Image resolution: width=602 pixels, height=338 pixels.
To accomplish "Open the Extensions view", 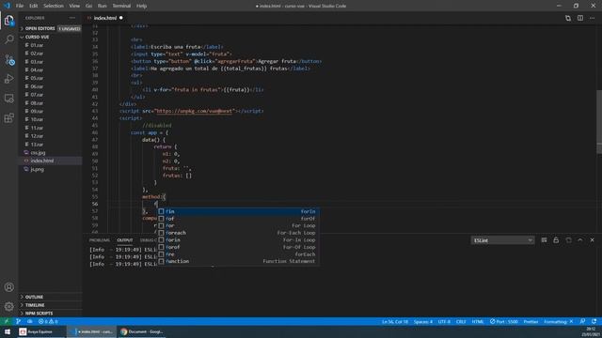I will pos(9,118).
